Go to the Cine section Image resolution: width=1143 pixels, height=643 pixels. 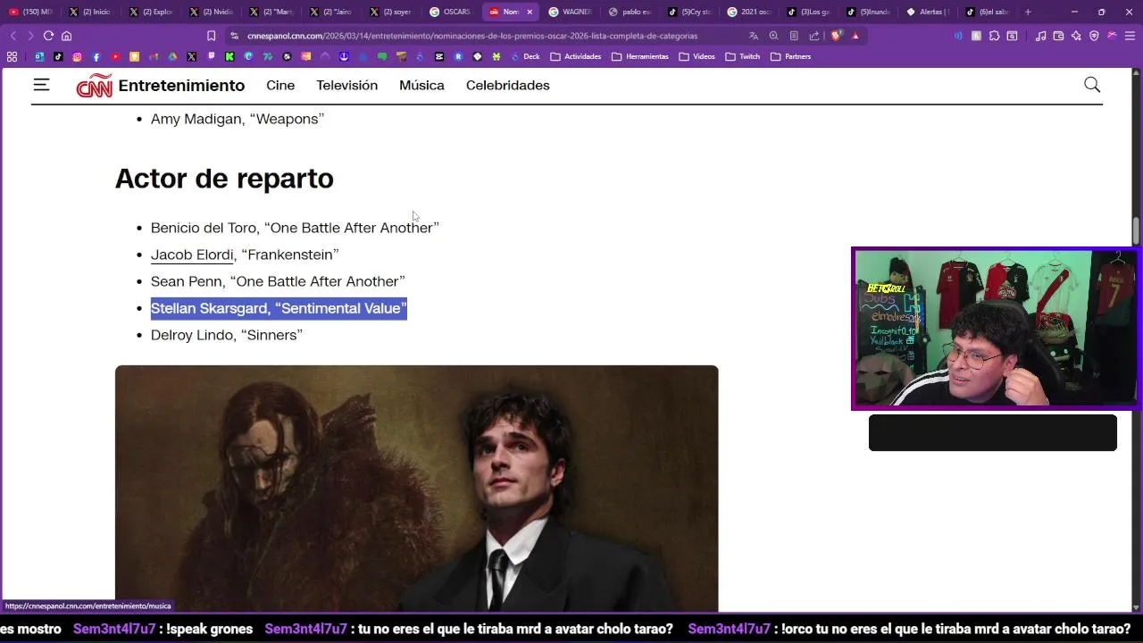tap(280, 86)
